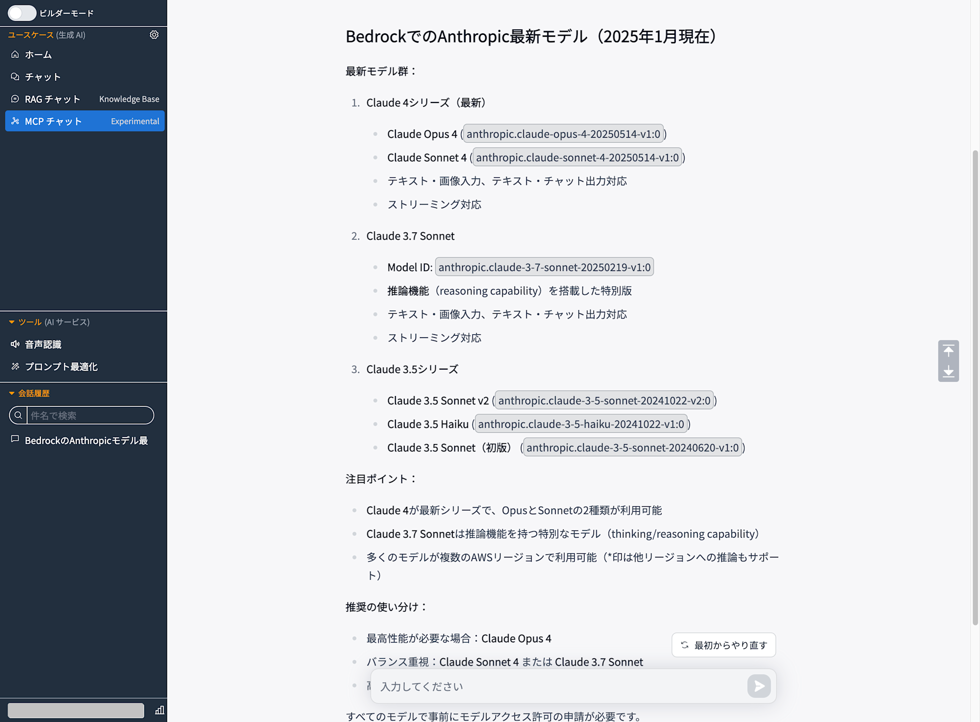
Task: Click the RAG chat message icon
Action: coord(15,99)
